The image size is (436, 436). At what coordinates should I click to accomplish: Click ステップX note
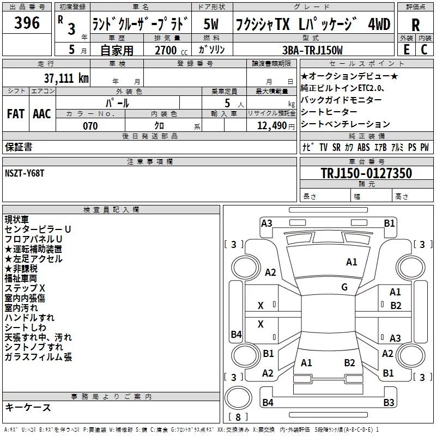[25, 288]
